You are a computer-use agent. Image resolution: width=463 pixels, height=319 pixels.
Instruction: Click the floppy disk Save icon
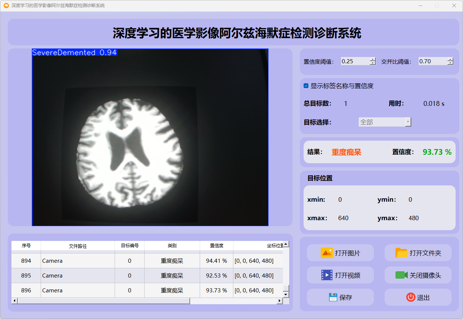[333, 297]
